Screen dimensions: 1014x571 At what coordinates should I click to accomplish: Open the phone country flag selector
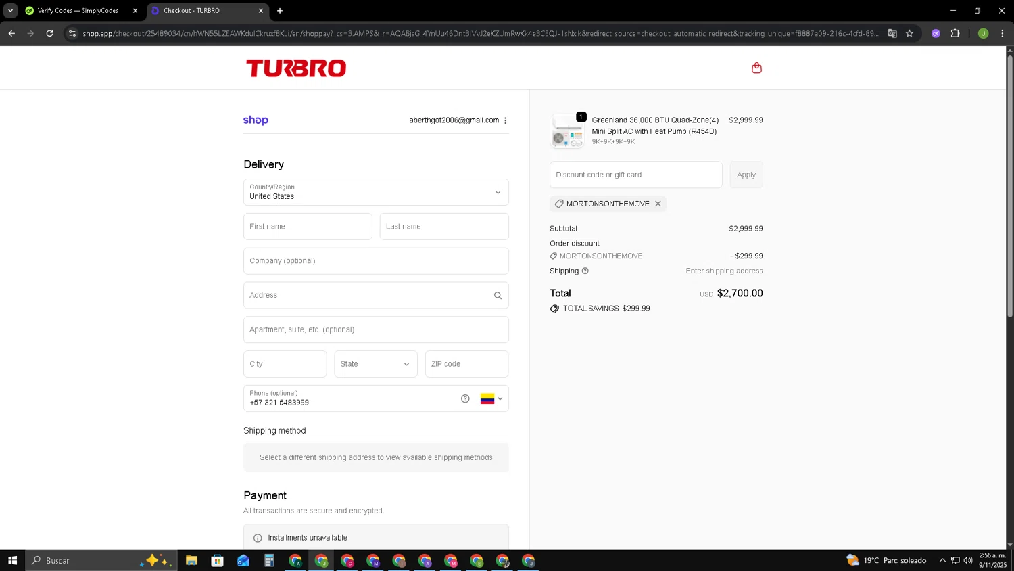click(491, 398)
